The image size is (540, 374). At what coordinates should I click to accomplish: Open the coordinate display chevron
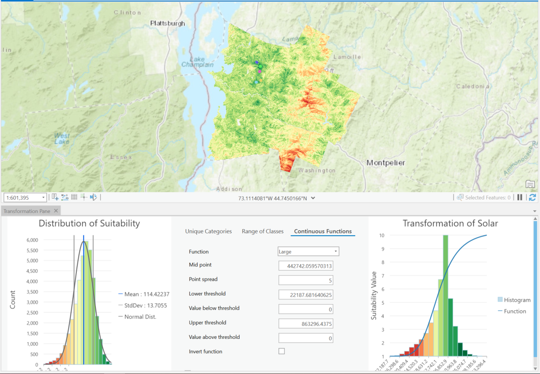click(x=312, y=197)
